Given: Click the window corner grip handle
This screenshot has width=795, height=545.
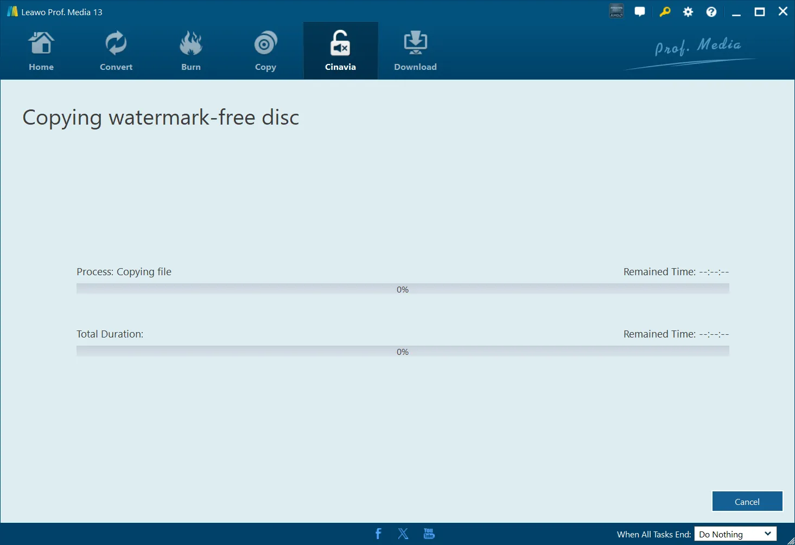Looking at the screenshot, I should point(791,541).
